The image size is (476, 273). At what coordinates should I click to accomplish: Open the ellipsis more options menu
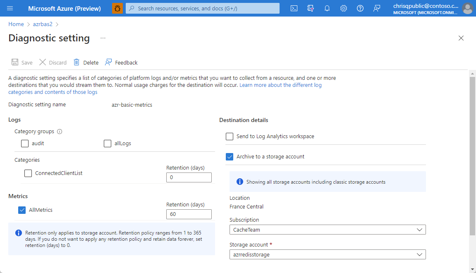[103, 38]
